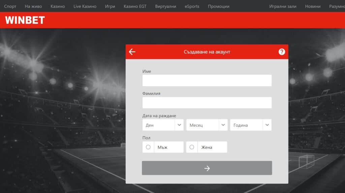Open the Казино menu item
The height and width of the screenshot is (193, 345).
point(58,6)
